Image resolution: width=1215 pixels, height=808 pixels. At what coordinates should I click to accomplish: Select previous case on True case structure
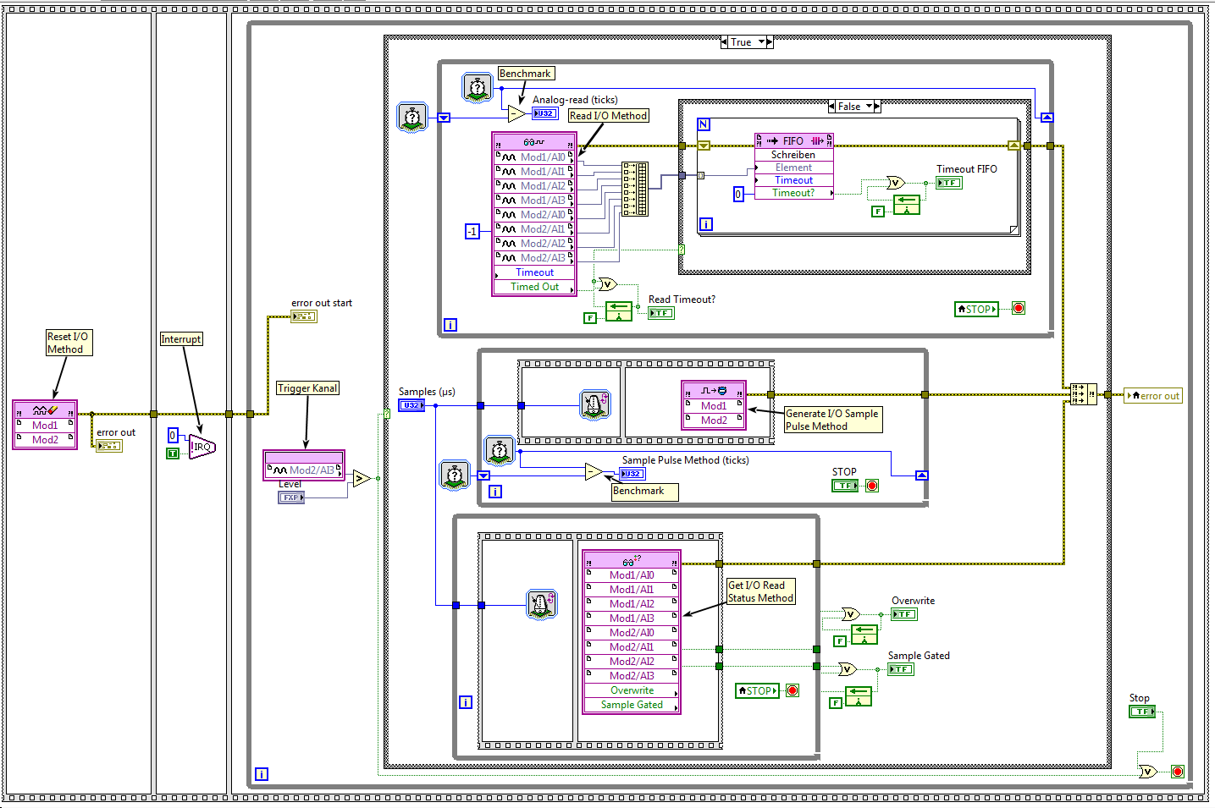(725, 42)
